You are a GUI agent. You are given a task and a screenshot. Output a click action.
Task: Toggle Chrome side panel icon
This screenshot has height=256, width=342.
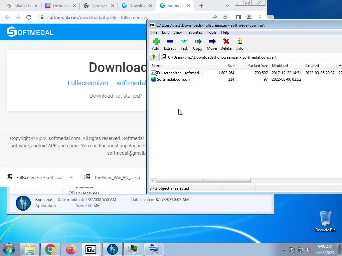click(238, 17)
